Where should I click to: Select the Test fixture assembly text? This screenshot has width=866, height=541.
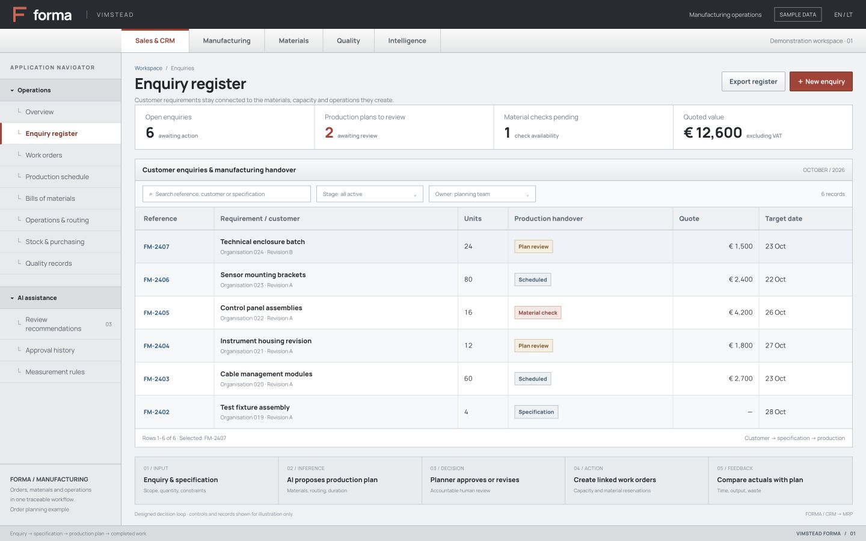tap(255, 408)
